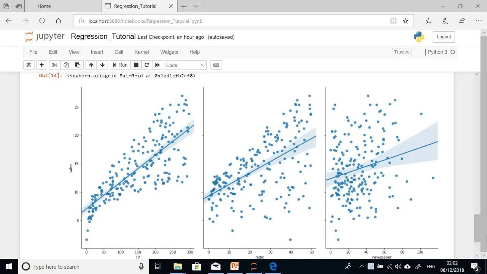The width and height of the screenshot is (487, 274).
Task: Restart kernel and run all with fast-forward icon
Action: 158,65
